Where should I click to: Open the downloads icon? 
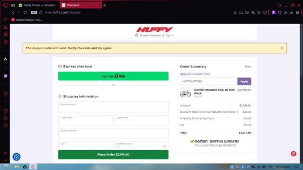click(x=292, y=13)
